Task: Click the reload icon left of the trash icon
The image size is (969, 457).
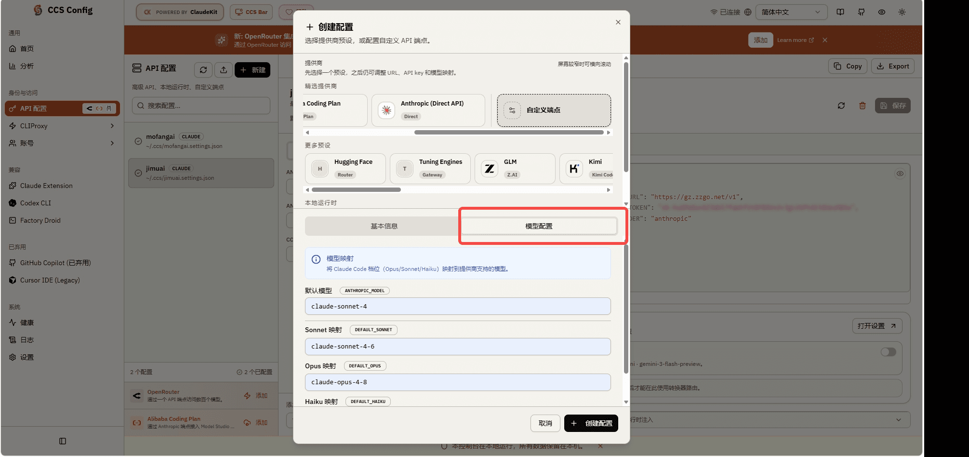Action: (841, 106)
